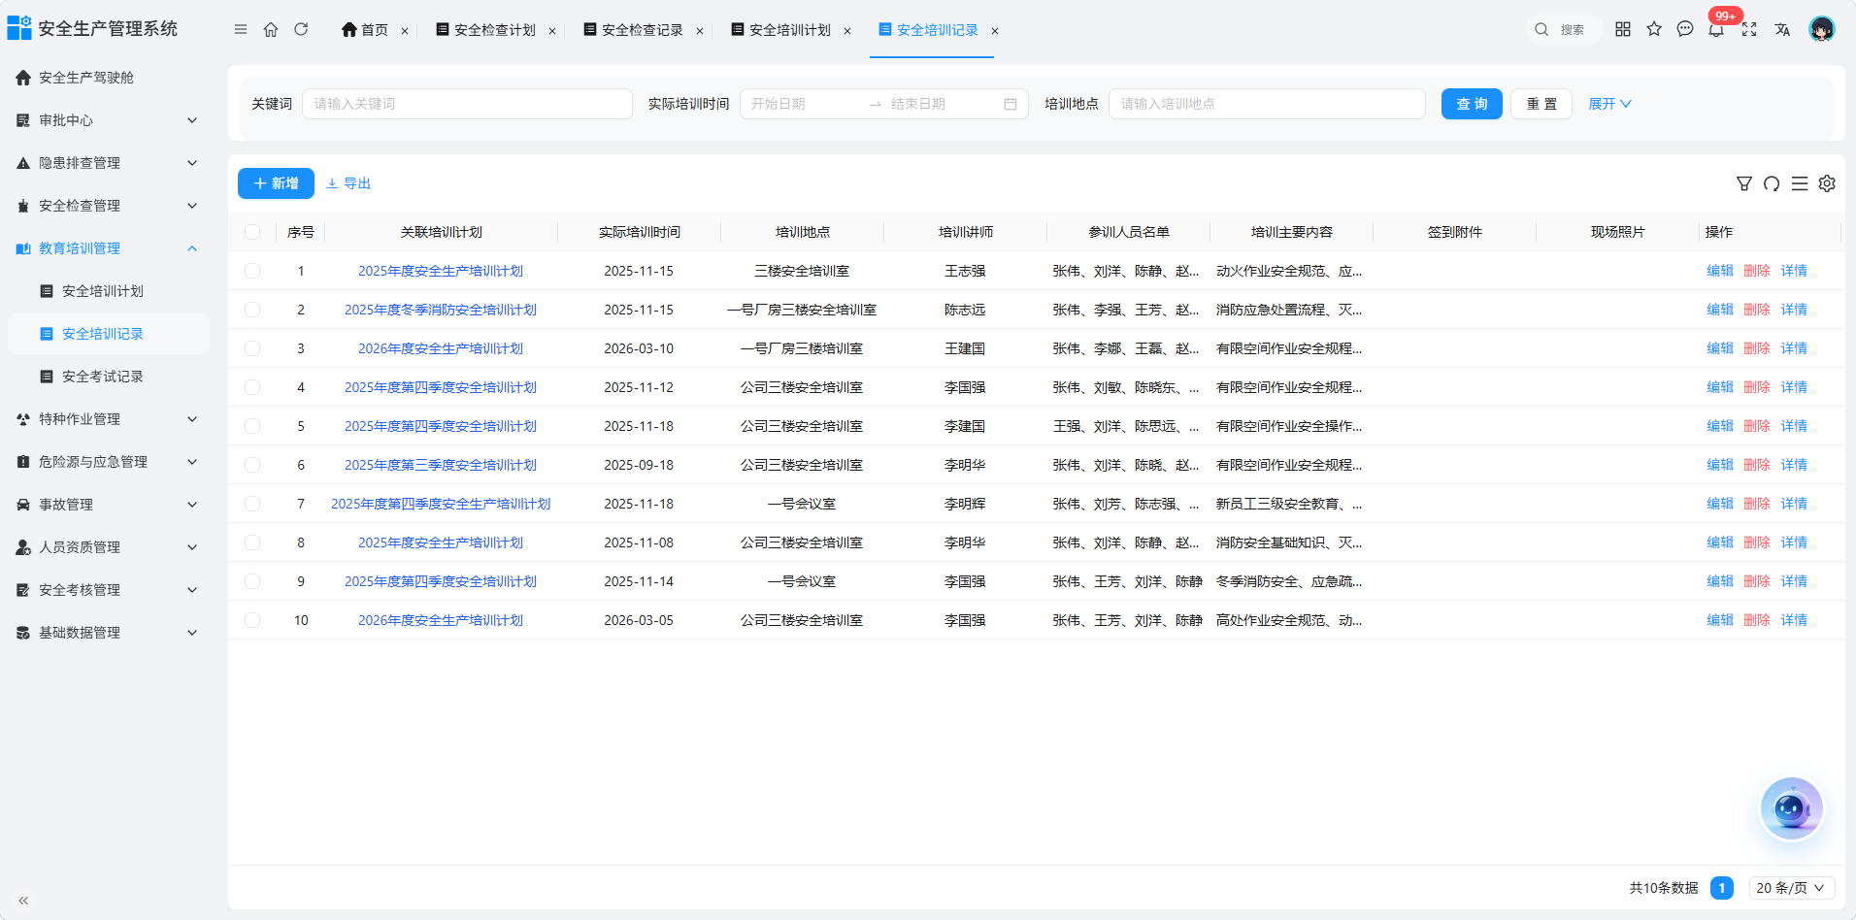This screenshot has height=920, width=1856.
Task: Check the checkbox for row 8
Action: click(x=252, y=542)
